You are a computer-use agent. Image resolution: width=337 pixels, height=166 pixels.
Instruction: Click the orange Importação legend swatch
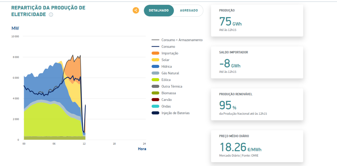155,53
